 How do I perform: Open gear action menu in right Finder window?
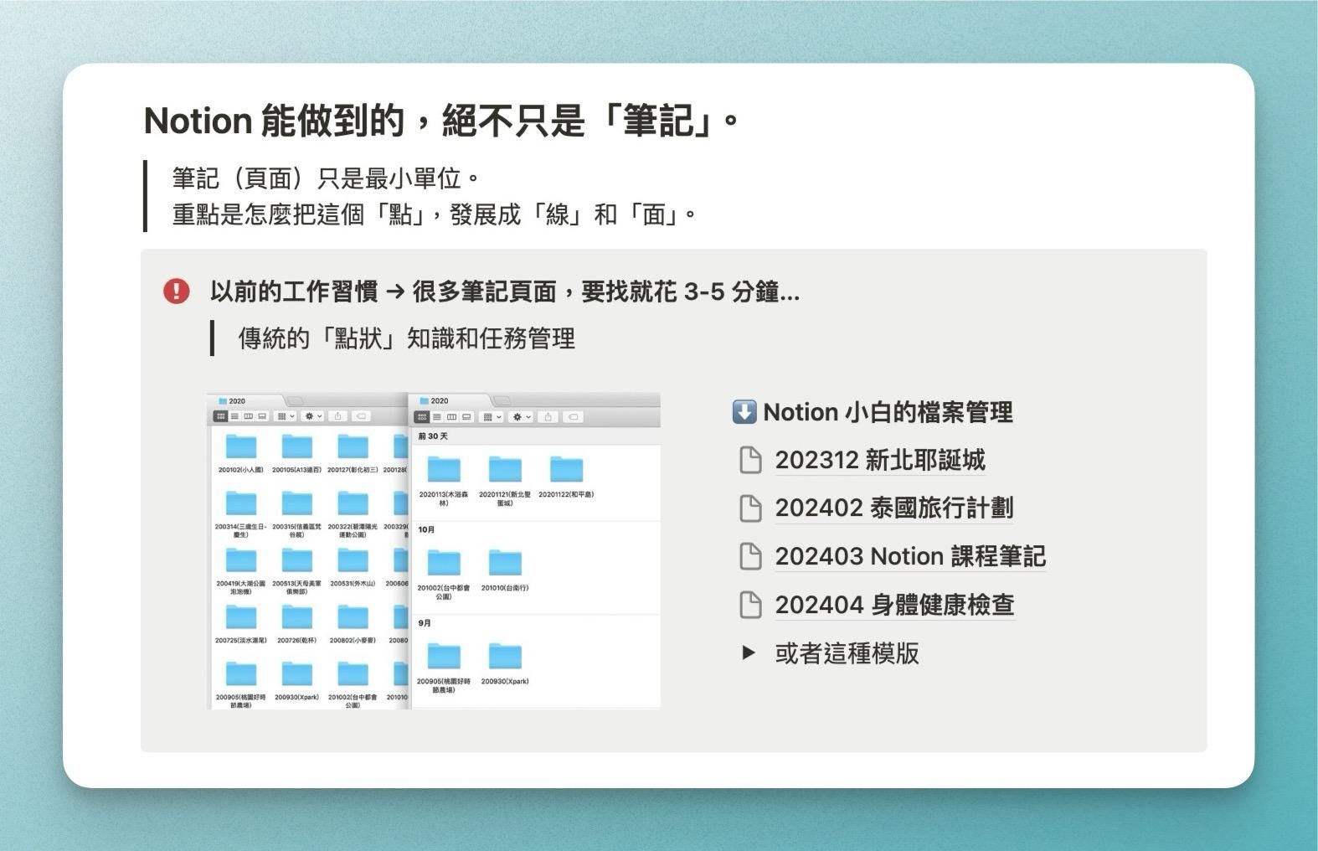pyautogui.click(x=521, y=417)
